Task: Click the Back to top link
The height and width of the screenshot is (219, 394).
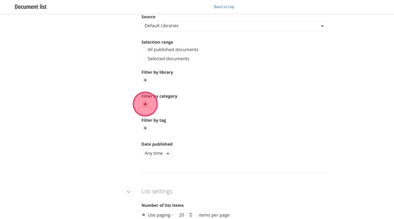Action: [x=224, y=7]
